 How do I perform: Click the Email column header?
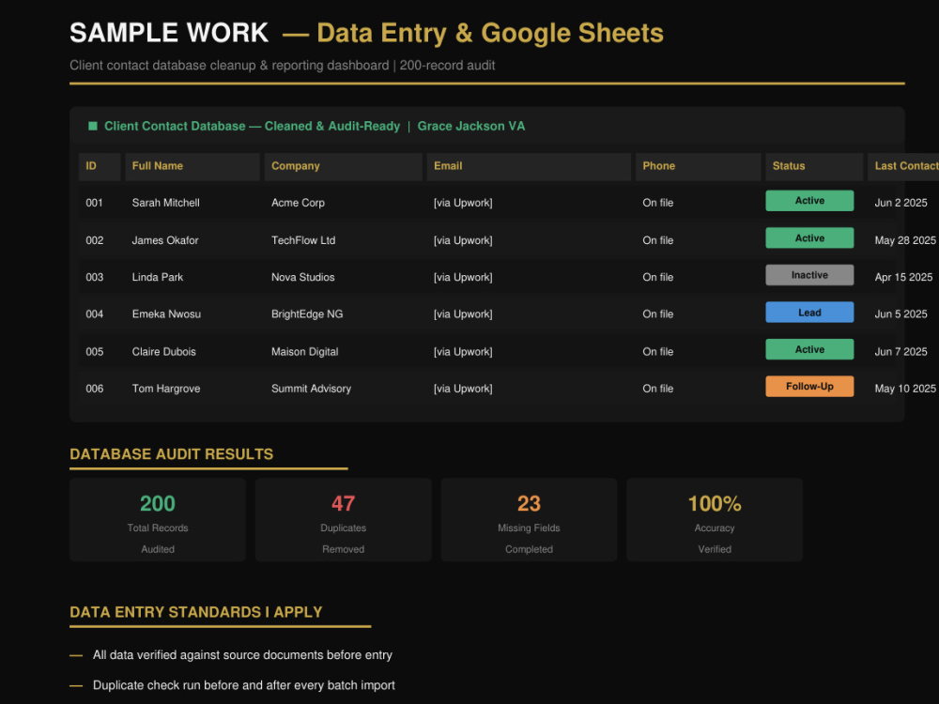[529, 166]
